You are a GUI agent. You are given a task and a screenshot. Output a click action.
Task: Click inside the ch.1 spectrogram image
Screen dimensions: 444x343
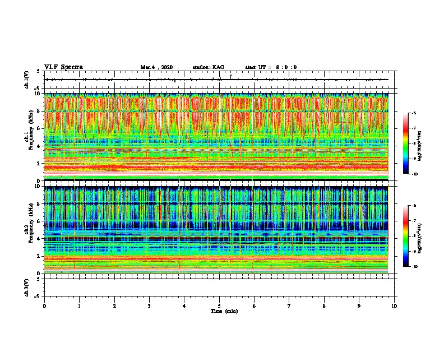point(216,137)
